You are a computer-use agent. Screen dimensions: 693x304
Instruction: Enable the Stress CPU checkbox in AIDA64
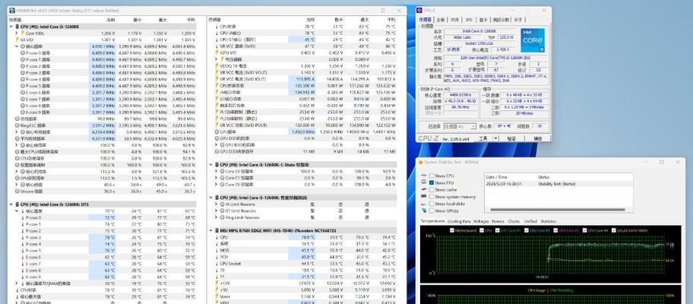pyautogui.click(x=432, y=176)
